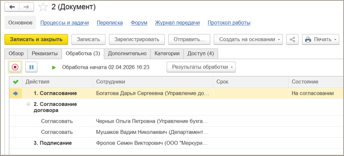Click the Состояние column header
This screenshot has width=344, height=156.
point(316,82)
